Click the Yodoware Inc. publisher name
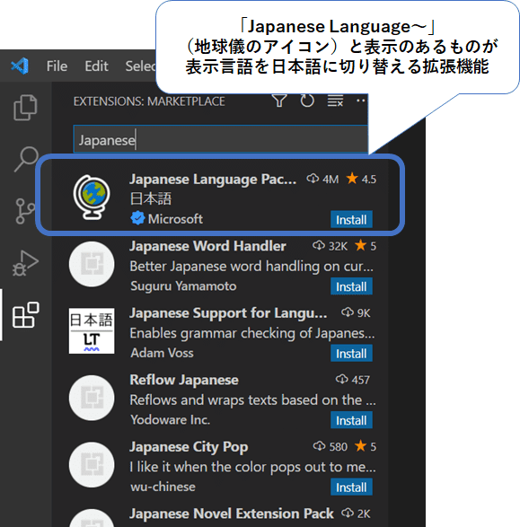The width and height of the screenshot is (520, 527). (170, 420)
